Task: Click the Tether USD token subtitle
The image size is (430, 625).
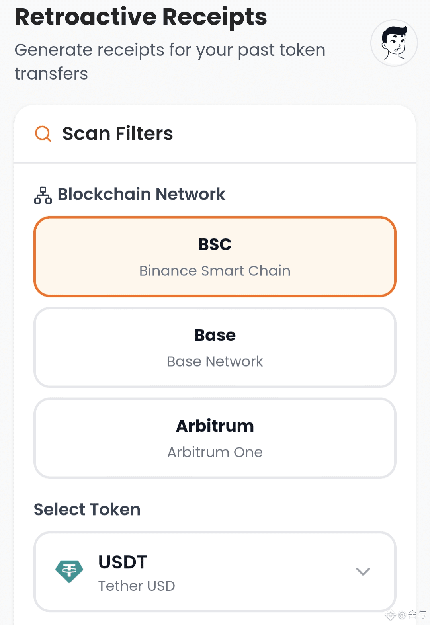Action: 137,586
